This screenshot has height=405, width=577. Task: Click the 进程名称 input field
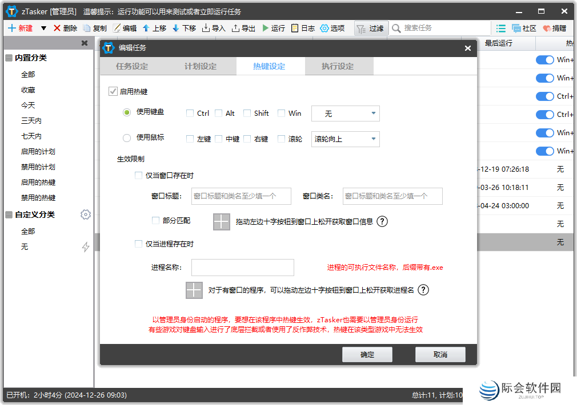tap(242, 267)
